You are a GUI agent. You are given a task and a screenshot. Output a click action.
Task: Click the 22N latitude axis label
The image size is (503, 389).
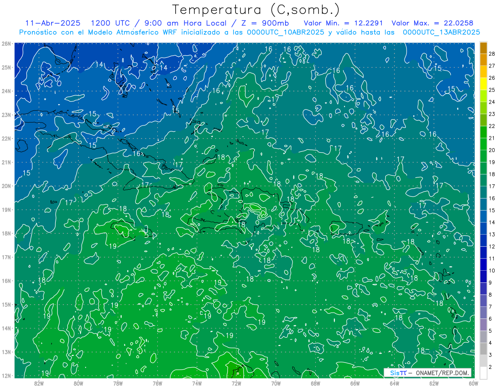(6, 138)
